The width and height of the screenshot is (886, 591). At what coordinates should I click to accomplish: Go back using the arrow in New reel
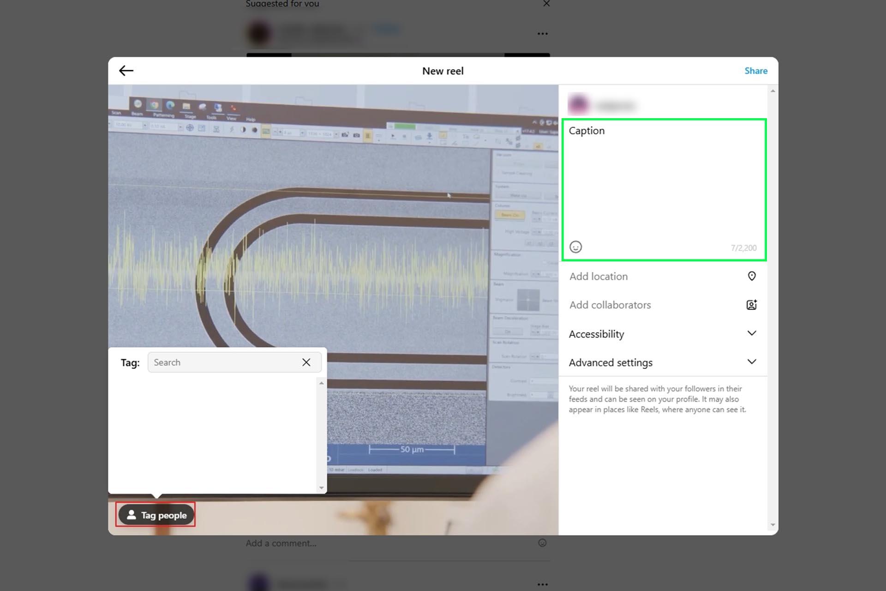126,71
